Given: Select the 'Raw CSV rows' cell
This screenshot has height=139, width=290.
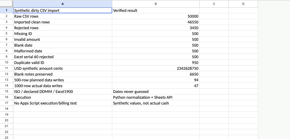Looking at the screenshot, I should pos(63,16).
